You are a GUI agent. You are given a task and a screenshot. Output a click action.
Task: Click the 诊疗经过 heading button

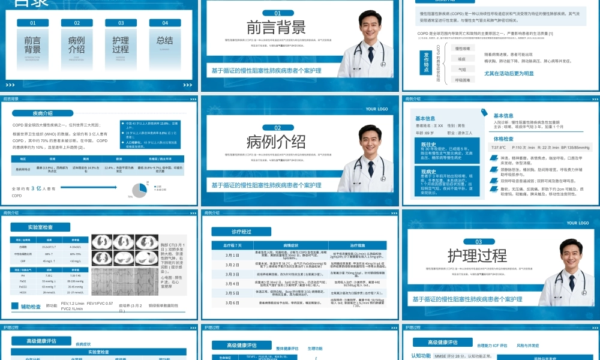click(241, 232)
